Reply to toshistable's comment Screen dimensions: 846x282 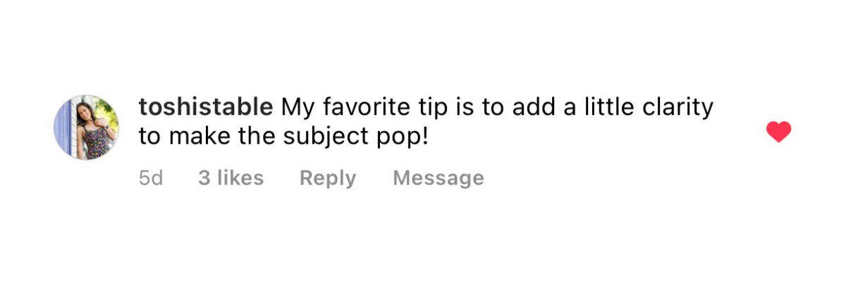tap(328, 178)
